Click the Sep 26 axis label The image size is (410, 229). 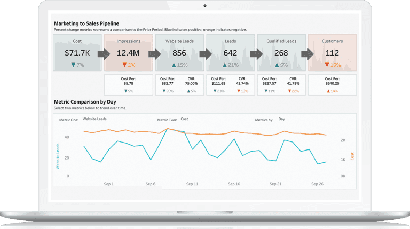point(317,184)
